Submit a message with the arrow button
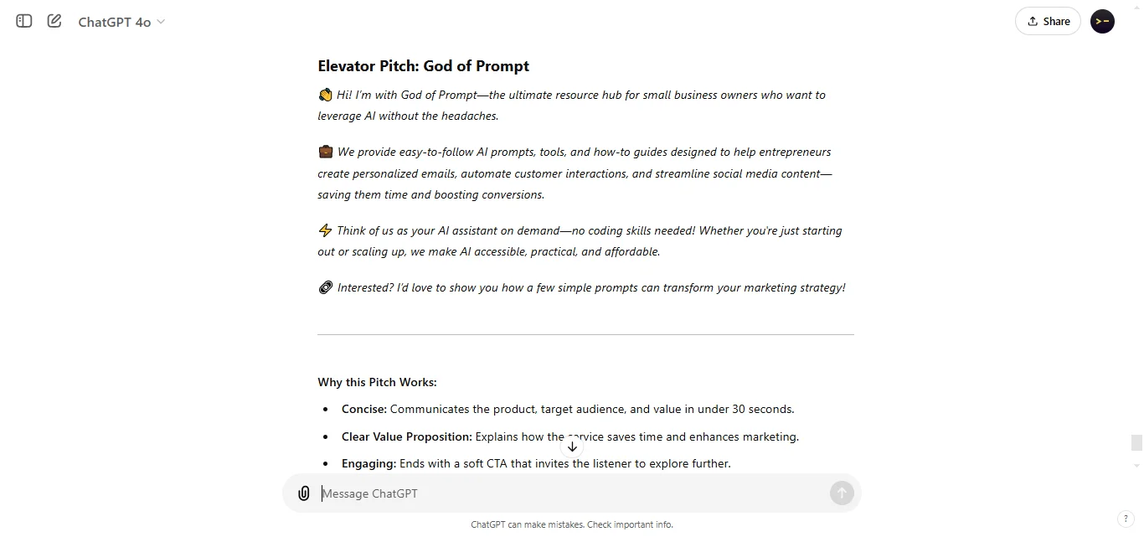1144x537 pixels. (841, 493)
